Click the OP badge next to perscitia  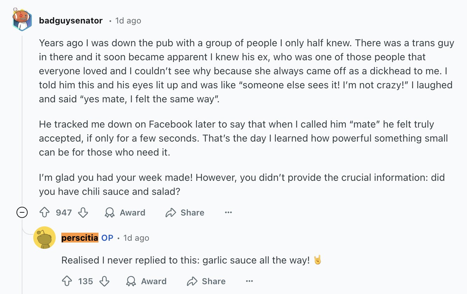click(108, 238)
